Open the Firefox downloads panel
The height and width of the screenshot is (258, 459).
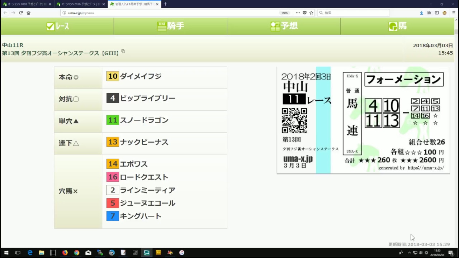(422, 13)
